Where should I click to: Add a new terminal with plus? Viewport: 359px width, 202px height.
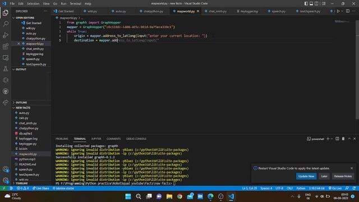(328, 139)
